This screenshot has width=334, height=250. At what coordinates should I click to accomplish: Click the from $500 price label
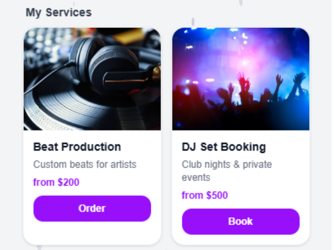(205, 196)
